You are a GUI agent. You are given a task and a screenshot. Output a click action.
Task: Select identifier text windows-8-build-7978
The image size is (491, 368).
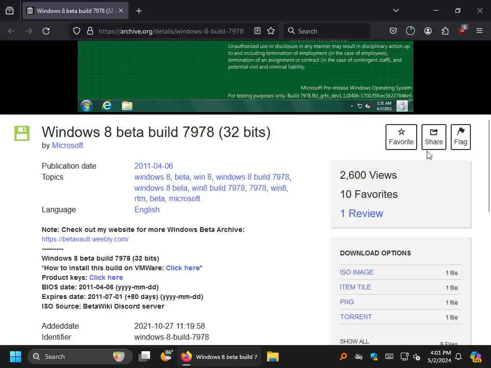point(172,337)
